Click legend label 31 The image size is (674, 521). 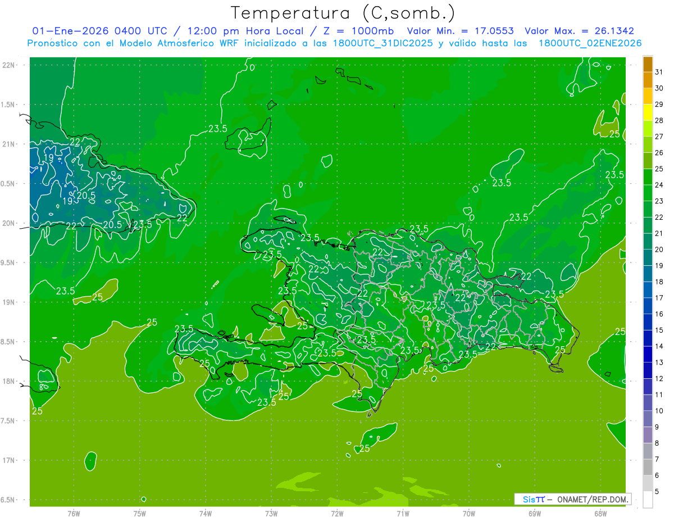[x=659, y=72]
